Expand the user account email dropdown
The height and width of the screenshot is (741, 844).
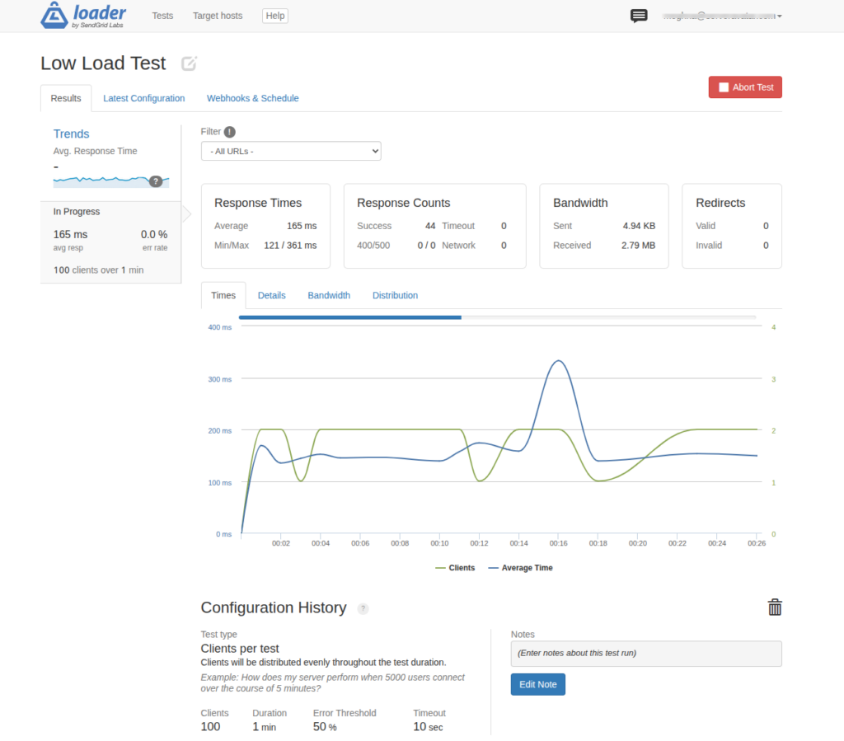coord(722,16)
